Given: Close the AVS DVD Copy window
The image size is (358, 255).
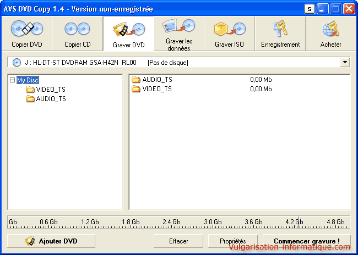Looking at the screenshot, I should tap(349, 9).
